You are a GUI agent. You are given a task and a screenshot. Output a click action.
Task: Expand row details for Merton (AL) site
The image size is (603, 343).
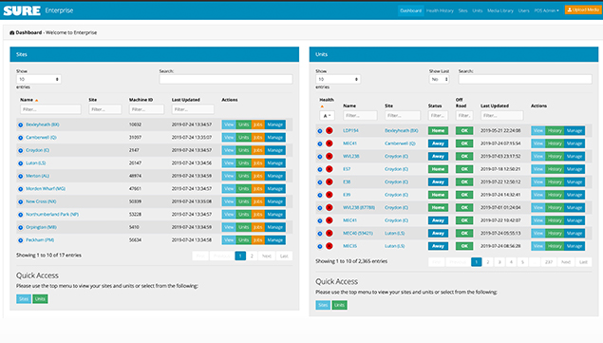click(x=21, y=176)
